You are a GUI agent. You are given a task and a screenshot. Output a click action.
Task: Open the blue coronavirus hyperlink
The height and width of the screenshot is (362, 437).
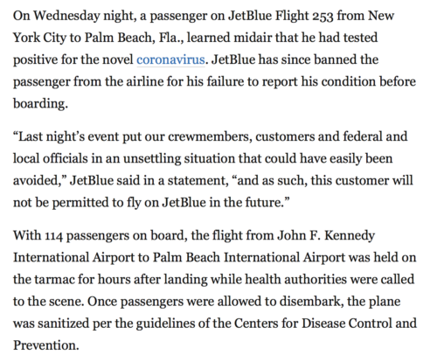point(170,59)
